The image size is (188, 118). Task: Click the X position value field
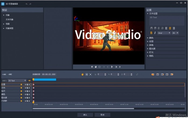[x=100, y=74]
